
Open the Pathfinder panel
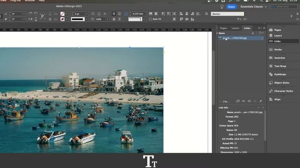tap(277, 75)
